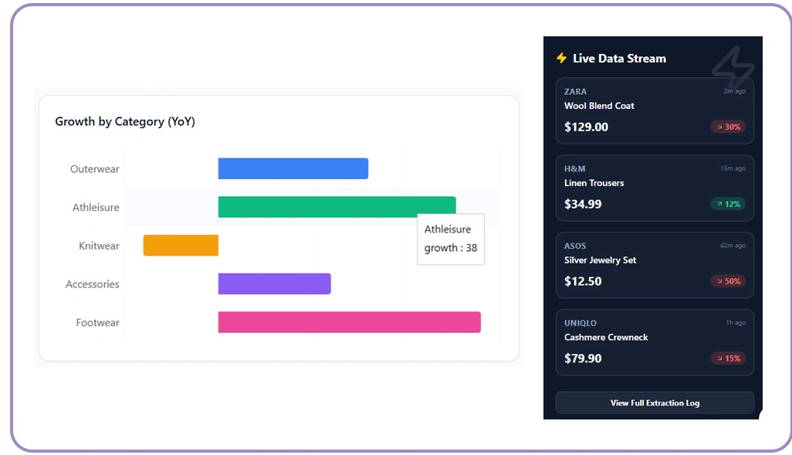
Task: Click the Athleisure growth tooltip showing 38
Action: [x=451, y=239]
